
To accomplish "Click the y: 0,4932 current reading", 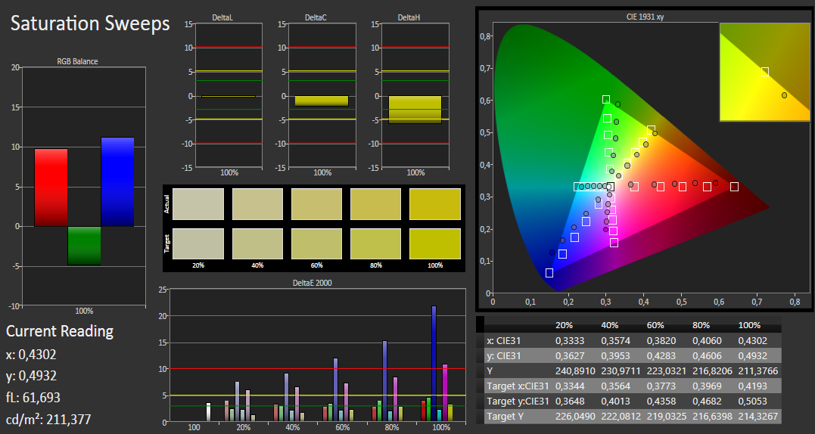I will [31, 376].
